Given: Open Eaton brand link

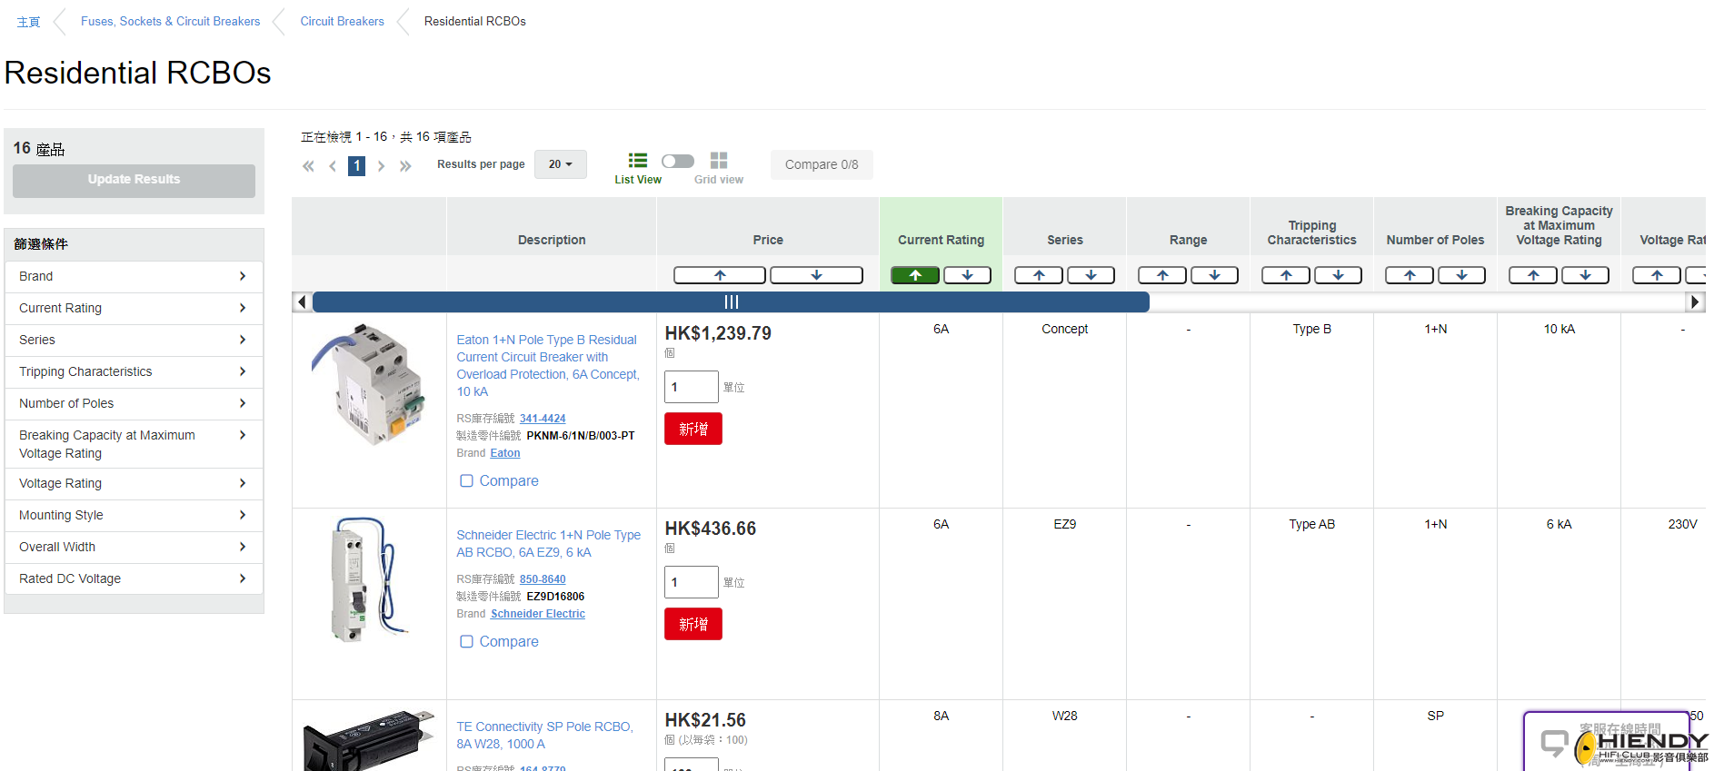Looking at the screenshot, I should pos(505,453).
